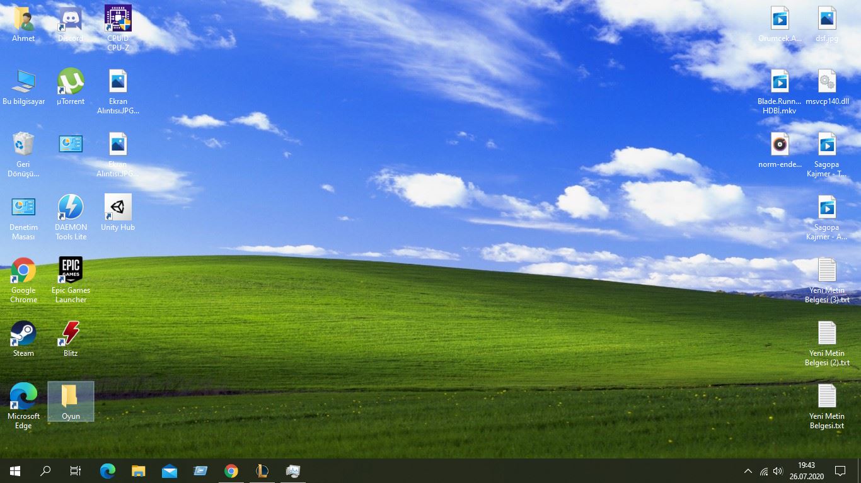Select the DAEMON Tools Lite shortcut

(x=71, y=218)
